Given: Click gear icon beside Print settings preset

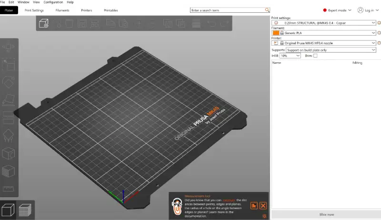Looking at the screenshot, I should [379, 23].
